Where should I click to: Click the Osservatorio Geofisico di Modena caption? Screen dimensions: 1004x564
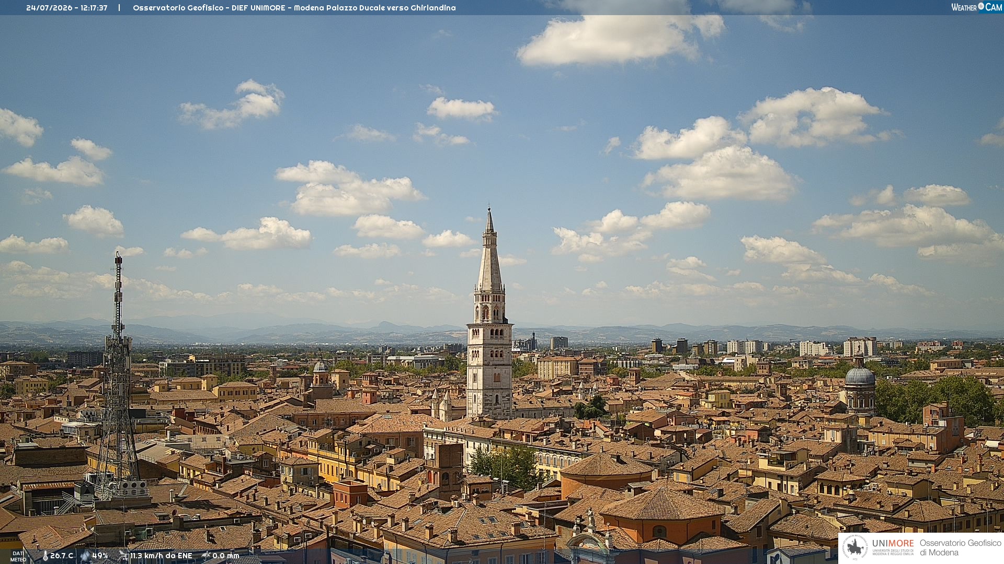pyautogui.click(x=960, y=547)
